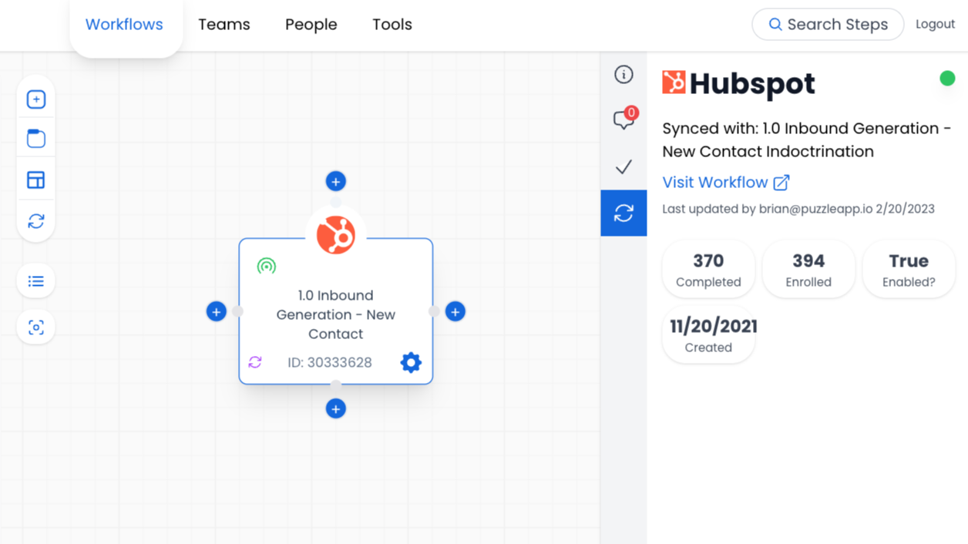Switch to the Tools tab
This screenshot has height=544, width=968.
(392, 24)
